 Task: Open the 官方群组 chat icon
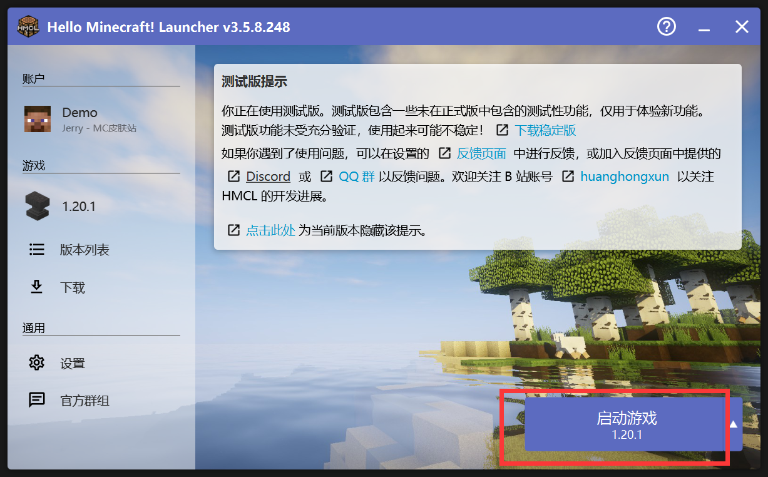tap(37, 401)
